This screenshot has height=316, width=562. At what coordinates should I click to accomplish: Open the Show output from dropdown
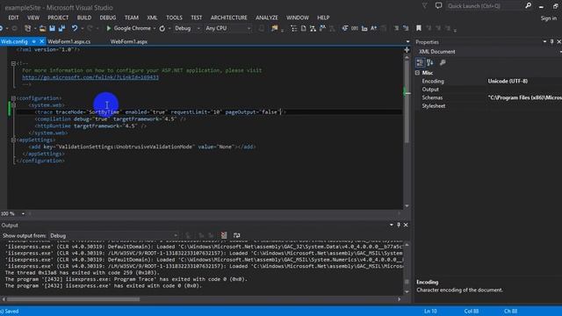pos(176,235)
